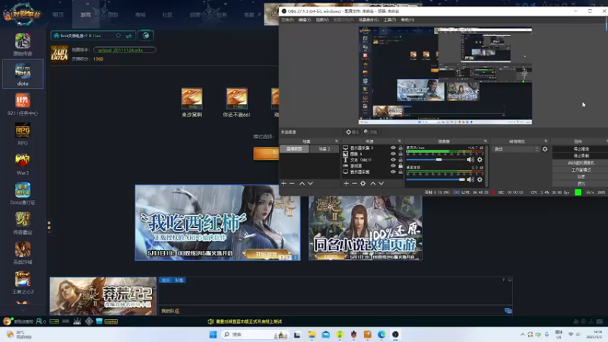Click the 启动虚拟摄像机 button
Viewport: 608px width, 342px height.
581,163
